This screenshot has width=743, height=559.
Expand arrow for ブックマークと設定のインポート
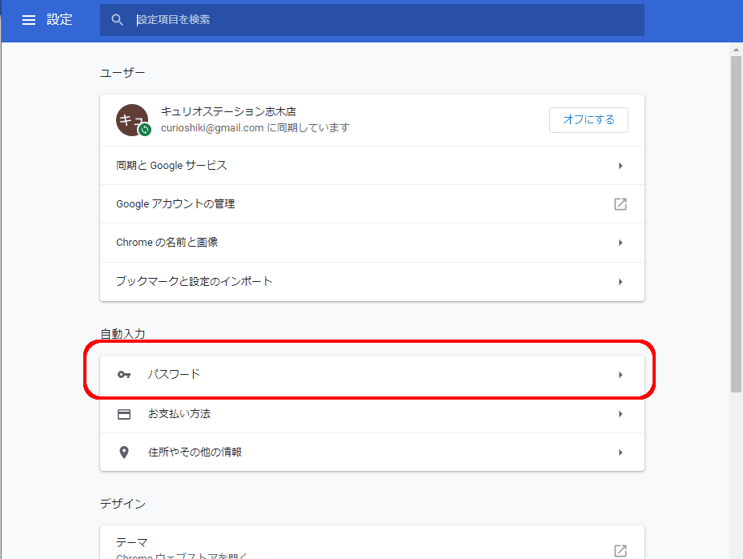click(621, 282)
